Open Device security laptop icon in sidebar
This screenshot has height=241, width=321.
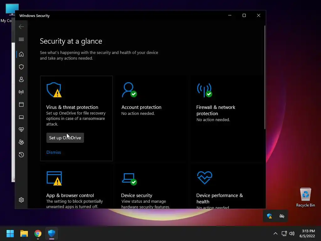[x=21, y=117]
